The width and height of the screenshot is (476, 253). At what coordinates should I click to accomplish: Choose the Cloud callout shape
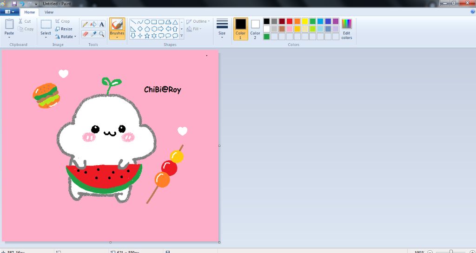pos(175,36)
